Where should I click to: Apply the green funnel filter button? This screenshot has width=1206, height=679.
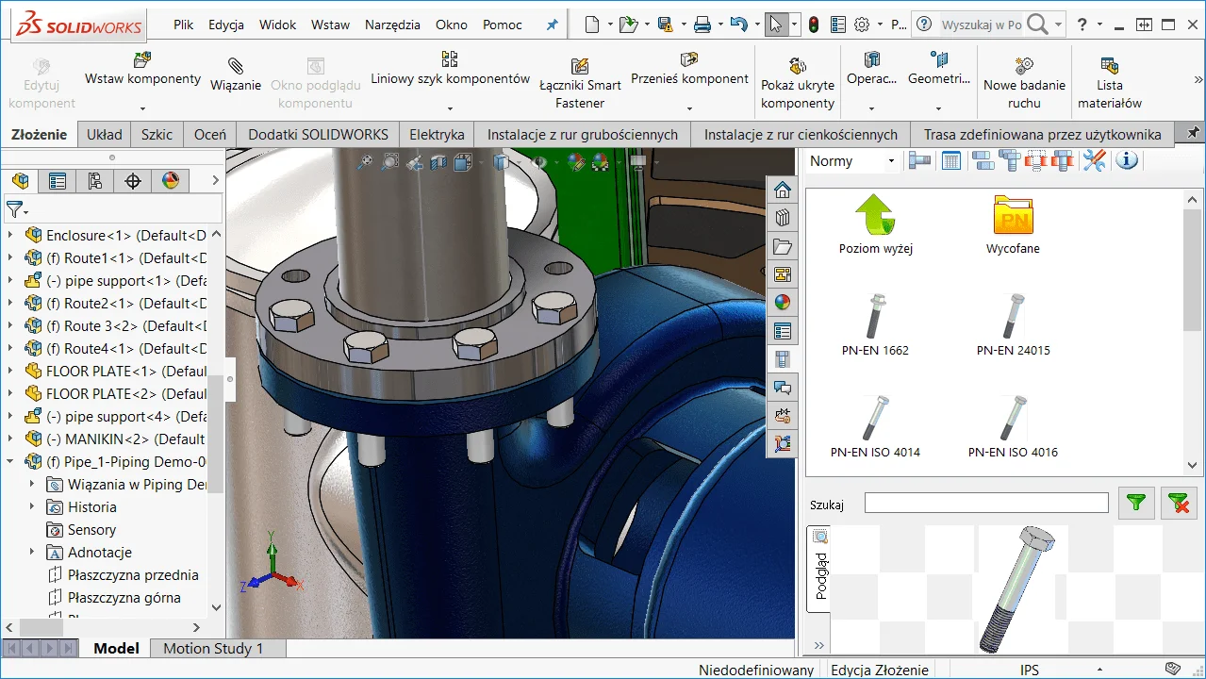coord(1136,503)
